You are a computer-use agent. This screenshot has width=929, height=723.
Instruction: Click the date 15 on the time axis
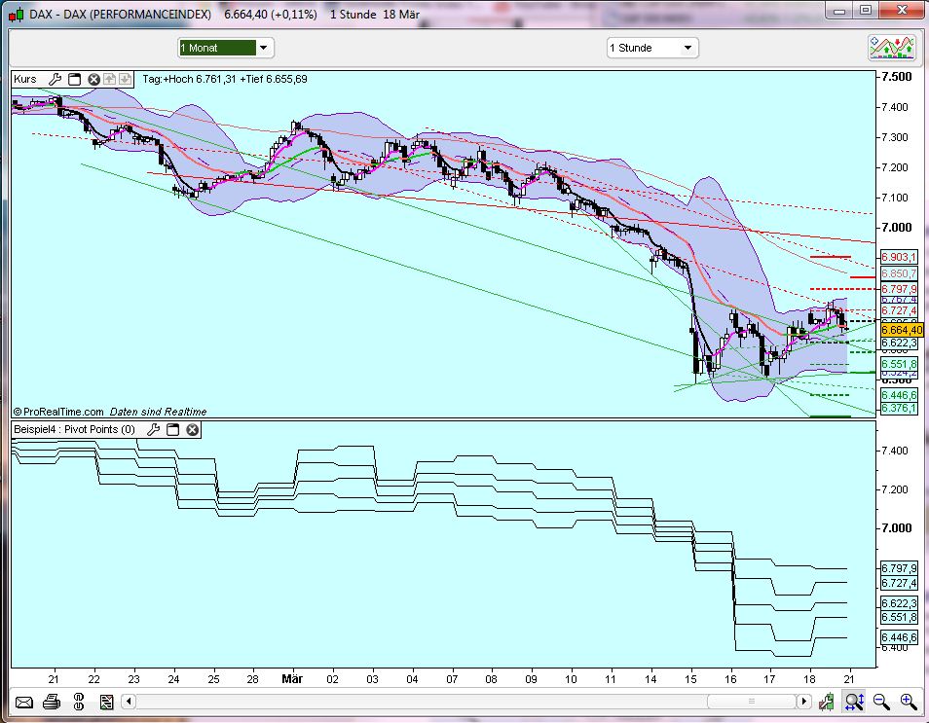tap(690, 679)
